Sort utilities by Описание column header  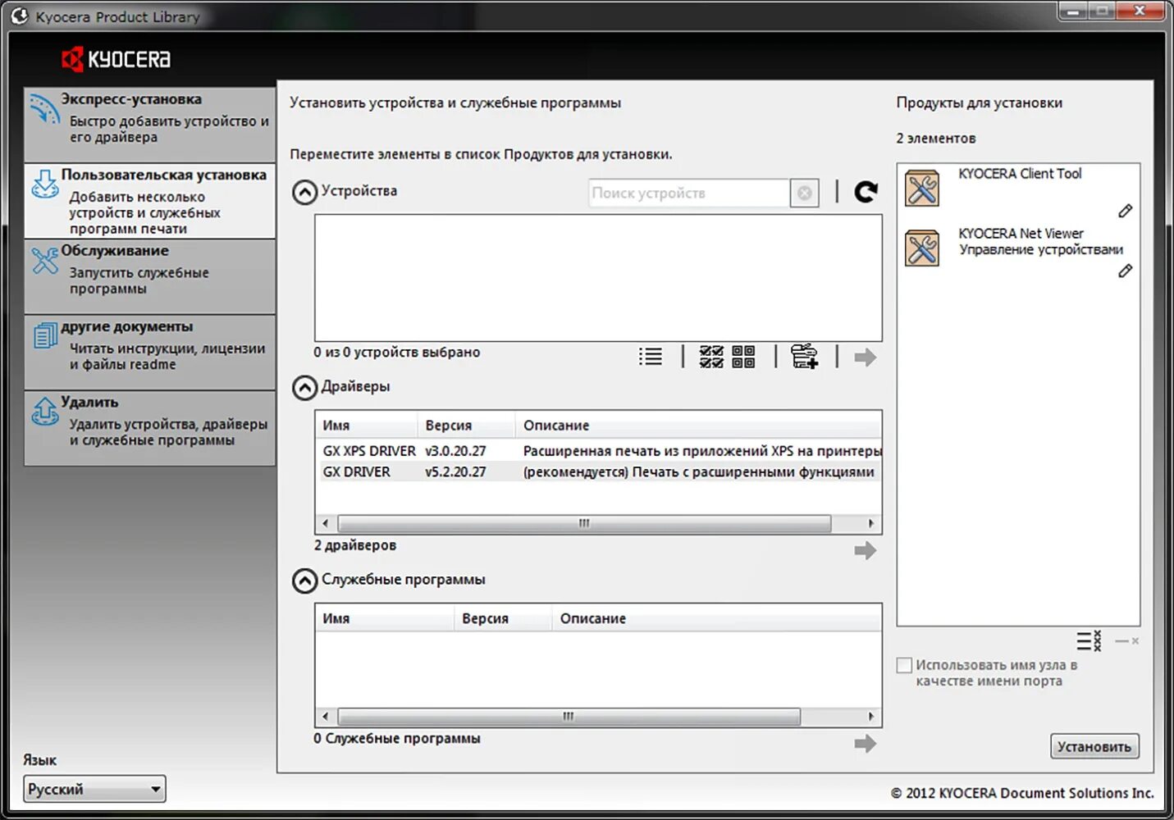click(x=717, y=618)
